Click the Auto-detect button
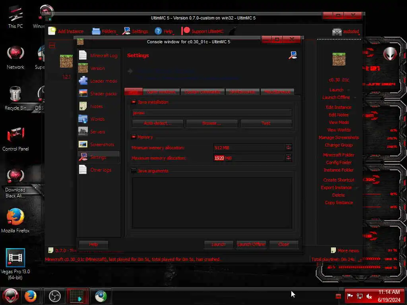This screenshot has width=407, height=305. 157,123
